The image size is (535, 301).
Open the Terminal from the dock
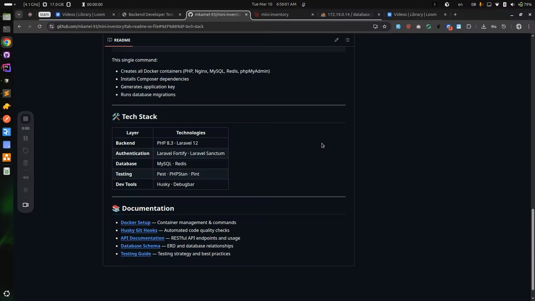(x=7, y=29)
